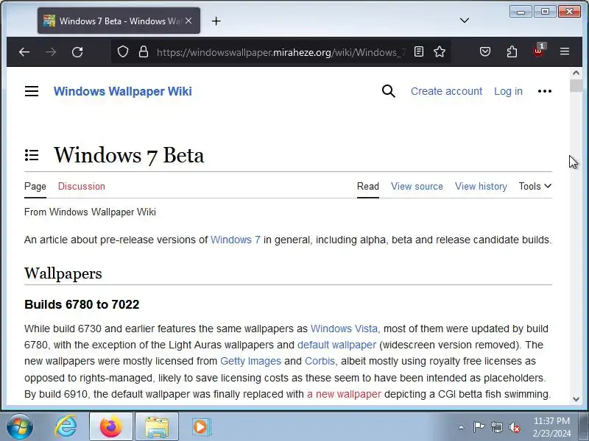This screenshot has width=589, height=441.
Task: Click the URL address field
Action: coord(281,52)
